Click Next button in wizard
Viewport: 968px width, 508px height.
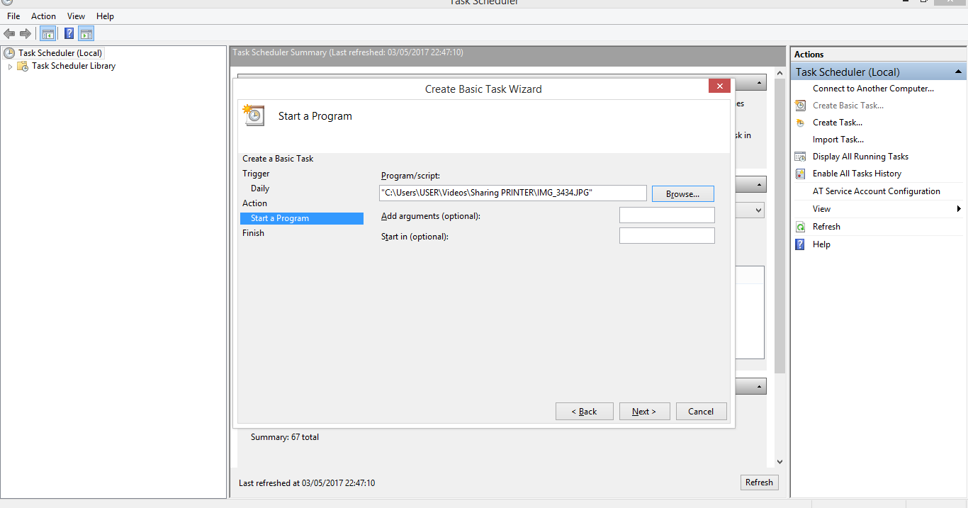pos(644,412)
